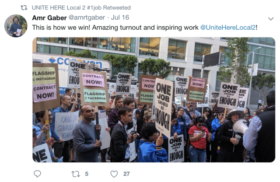Click the 'FLAGSHIP INSTAGRAM' sign in the photo
280x182 pixels.
point(44,76)
